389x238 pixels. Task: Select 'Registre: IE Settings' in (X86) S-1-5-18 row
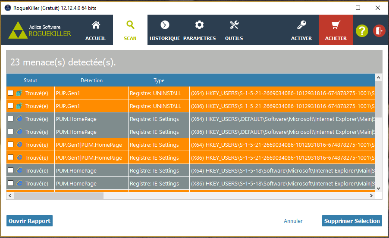point(159,183)
